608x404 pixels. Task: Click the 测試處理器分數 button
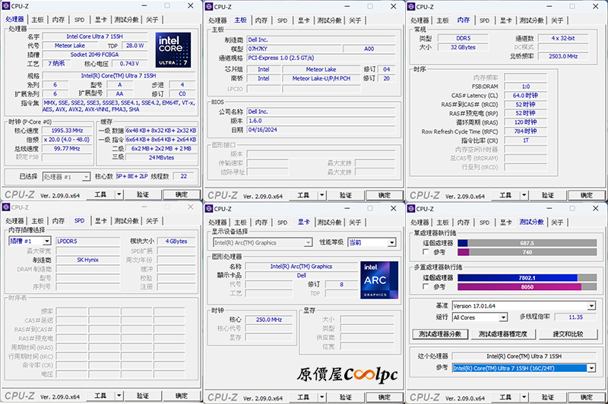pos(440,334)
